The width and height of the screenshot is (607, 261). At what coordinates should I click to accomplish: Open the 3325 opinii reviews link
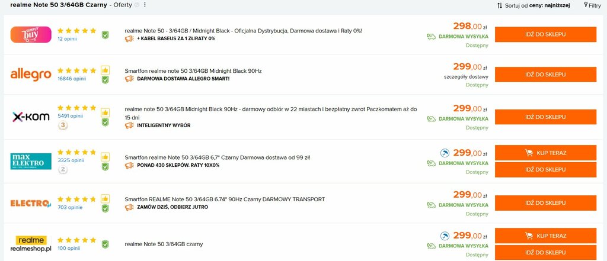71,160
